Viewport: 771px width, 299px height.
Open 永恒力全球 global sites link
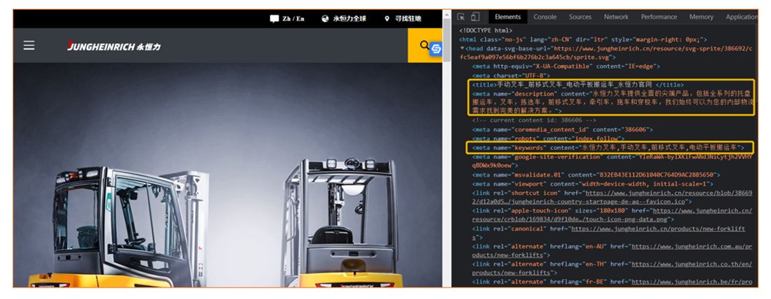pyautogui.click(x=343, y=19)
